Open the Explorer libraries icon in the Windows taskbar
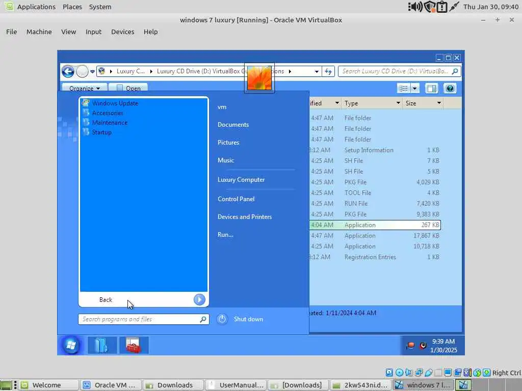Screen dimensions: 522x391 (x=102, y=345)
